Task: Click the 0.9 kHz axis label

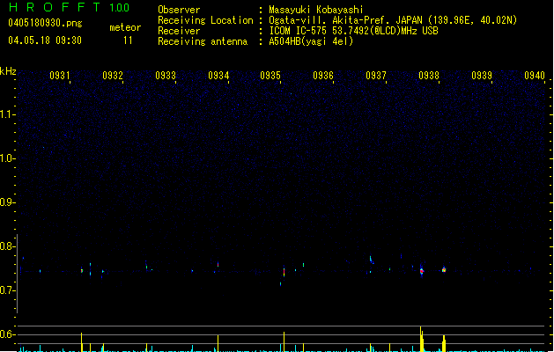Action: tap(7, 202)
